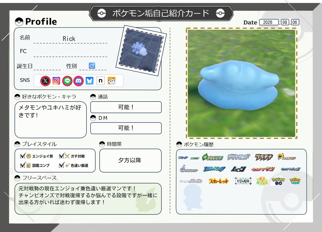Select the Sapphire game logo
Screen dimensions: 322x232
pos(183,158)
